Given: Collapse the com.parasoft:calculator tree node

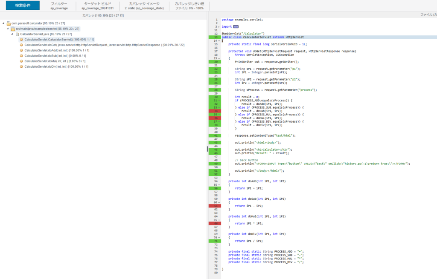Looking at the screenshot, I should pyautogui.click(x=3, y=23).
